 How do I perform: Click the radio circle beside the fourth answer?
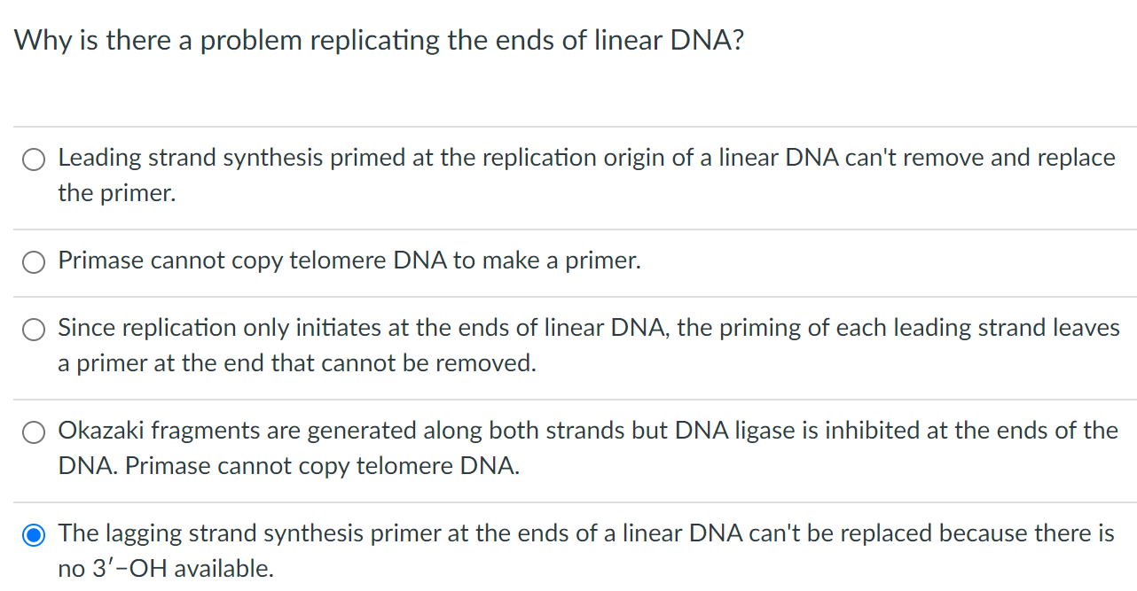(33, 432)
